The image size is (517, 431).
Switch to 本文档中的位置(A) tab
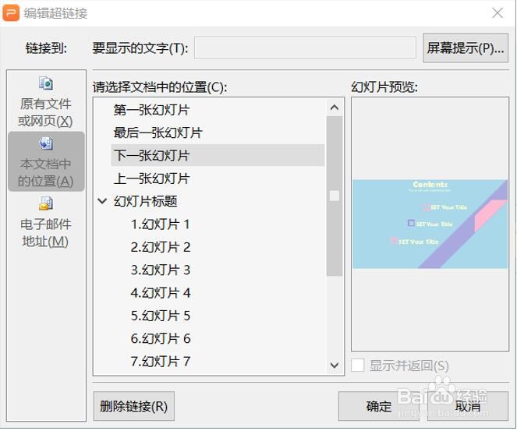tap(46, 161)
